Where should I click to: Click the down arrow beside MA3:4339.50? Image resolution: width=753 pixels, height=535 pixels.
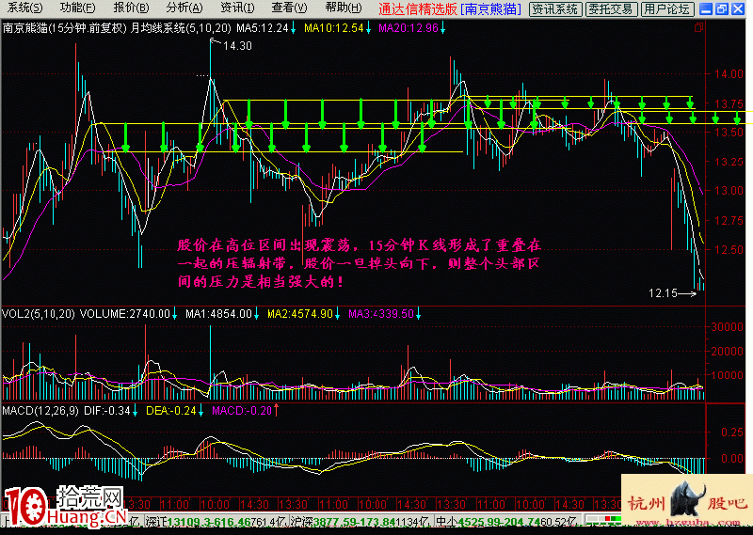pyautogui.click(x=418, y=314)
